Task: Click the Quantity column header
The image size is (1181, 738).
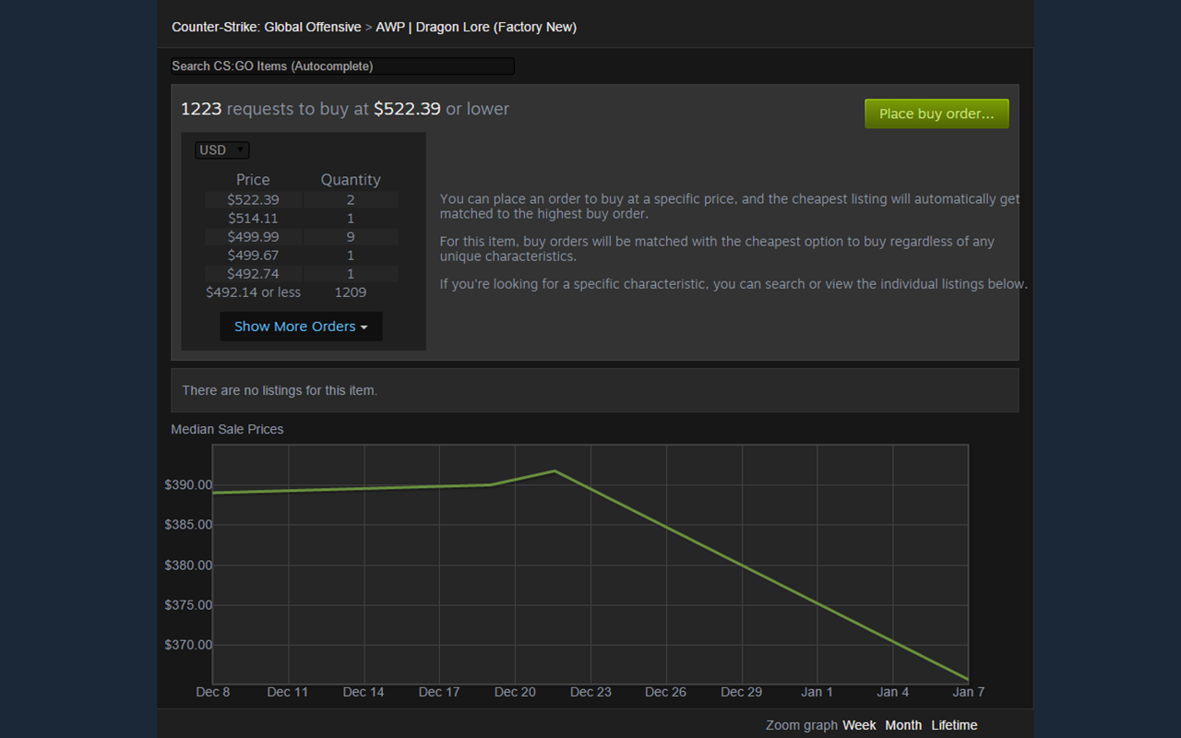Action: [x=351, y=180]
